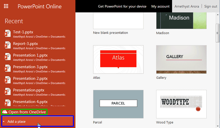Open Presentation 3.pptx recent file name
Screen dimensions: 220x128
pos(30,67)
